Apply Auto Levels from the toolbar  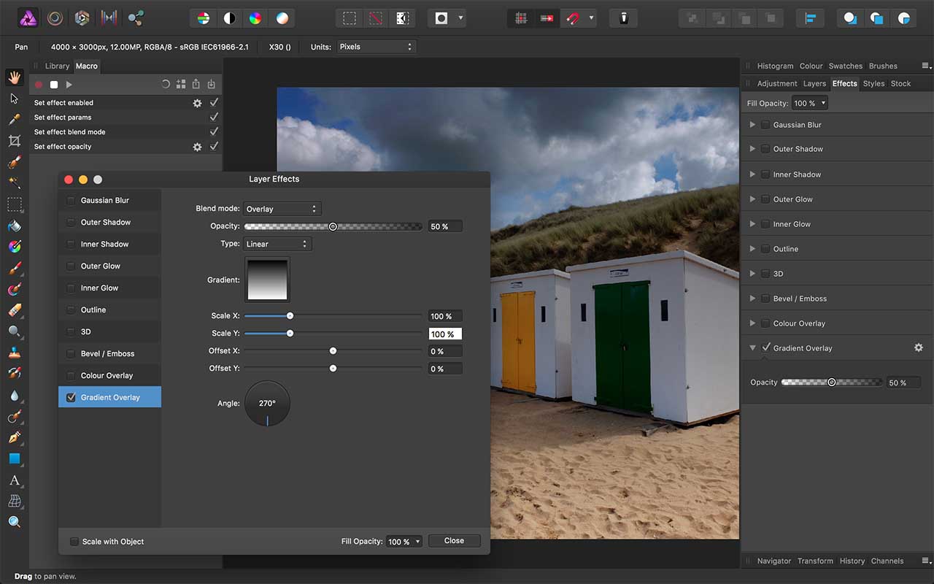[x=204, y=18]
